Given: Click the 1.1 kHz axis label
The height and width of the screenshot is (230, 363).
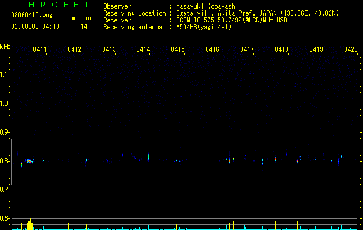Looking at the screenshot, I should pyautogui.click(x=5, y=75).
